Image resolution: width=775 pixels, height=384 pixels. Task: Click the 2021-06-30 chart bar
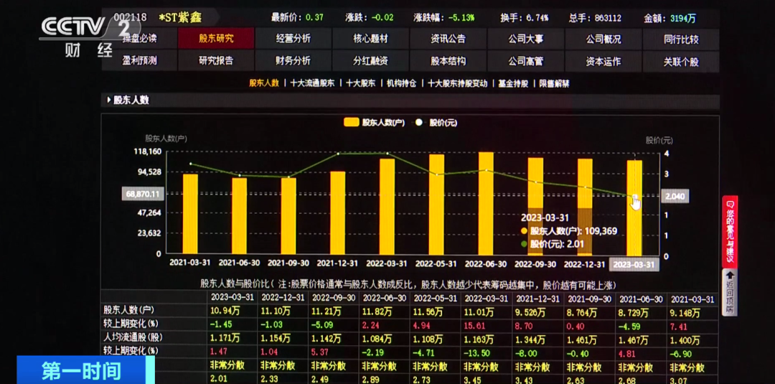coord(239,216)
